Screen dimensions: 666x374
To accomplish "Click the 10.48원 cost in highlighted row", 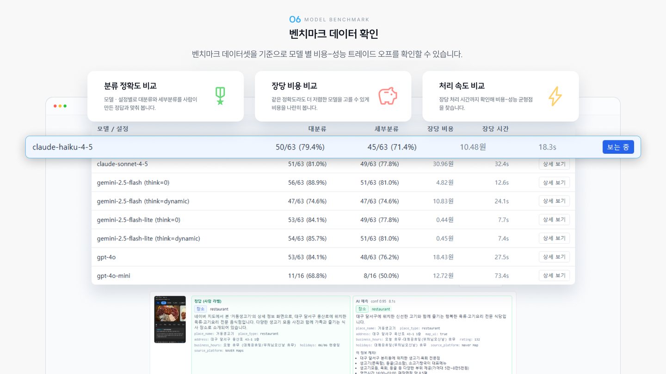I will pos(473,147).
